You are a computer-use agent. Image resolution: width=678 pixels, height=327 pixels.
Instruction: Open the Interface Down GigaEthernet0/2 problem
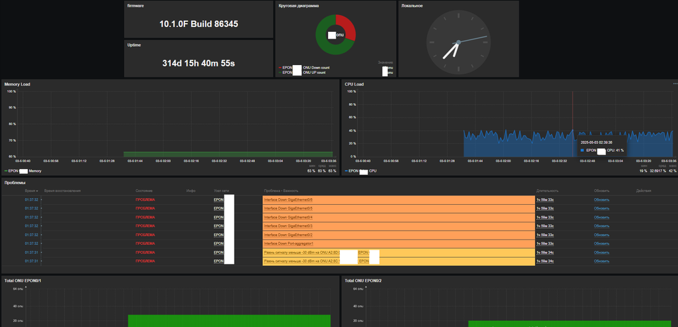(288, 234)
